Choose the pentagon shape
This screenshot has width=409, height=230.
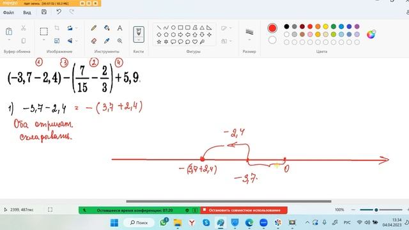(x=166, y=34)
